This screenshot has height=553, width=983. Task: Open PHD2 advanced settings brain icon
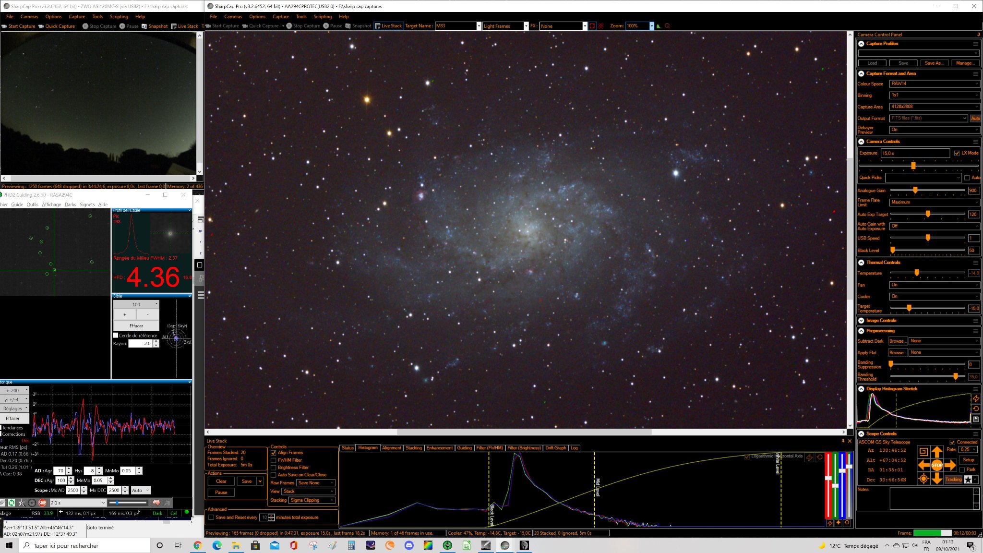point(156,503)
